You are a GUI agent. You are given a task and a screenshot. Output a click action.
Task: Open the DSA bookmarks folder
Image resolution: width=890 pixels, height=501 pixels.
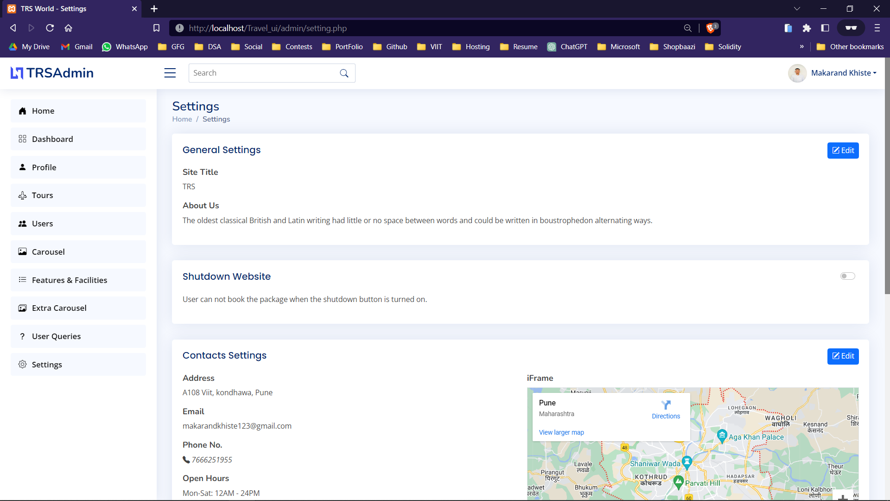(x=208, y=47)
